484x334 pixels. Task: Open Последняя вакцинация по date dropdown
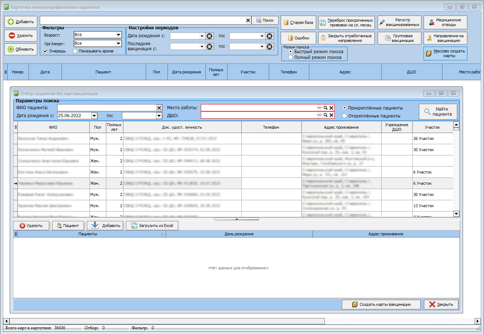tap(262, 46)
